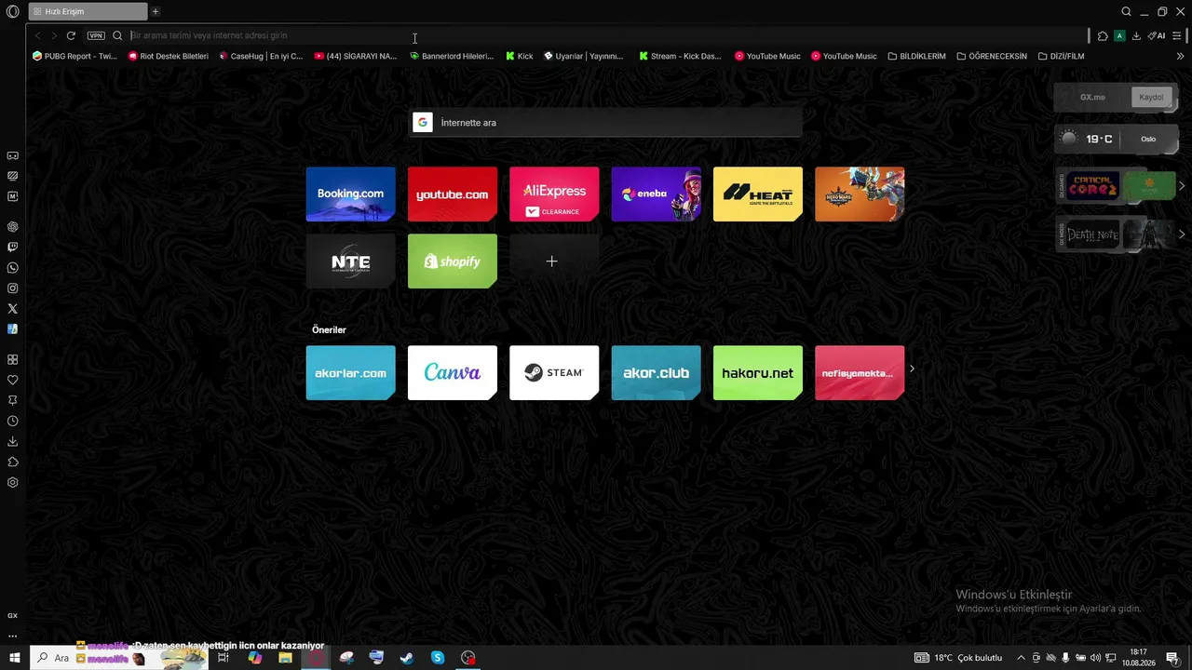Click the Kaydol button on GX.me widget
The width and height of the screenshot is (1192, 670).
pyautogui.click(x=1151, y=98)
